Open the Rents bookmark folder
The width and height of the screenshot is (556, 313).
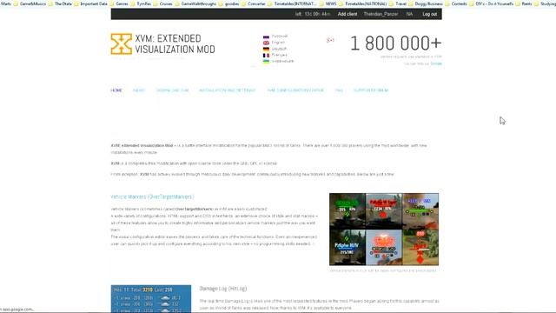coord(524,3)
